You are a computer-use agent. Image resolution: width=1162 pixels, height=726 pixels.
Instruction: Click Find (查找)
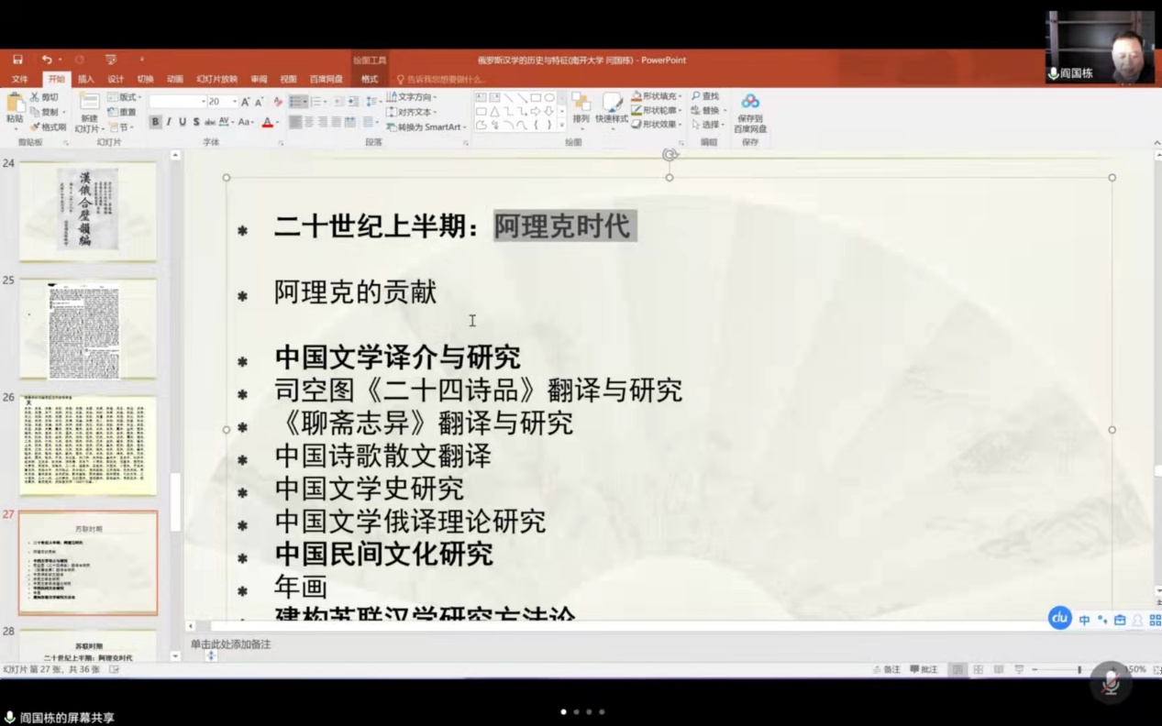(705, 96)
